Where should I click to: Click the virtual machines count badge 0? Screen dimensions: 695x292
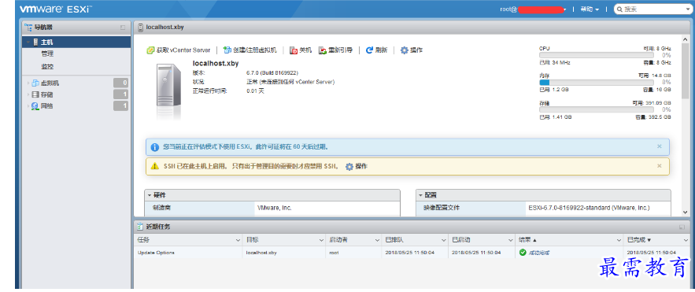[x=120, y=83]
